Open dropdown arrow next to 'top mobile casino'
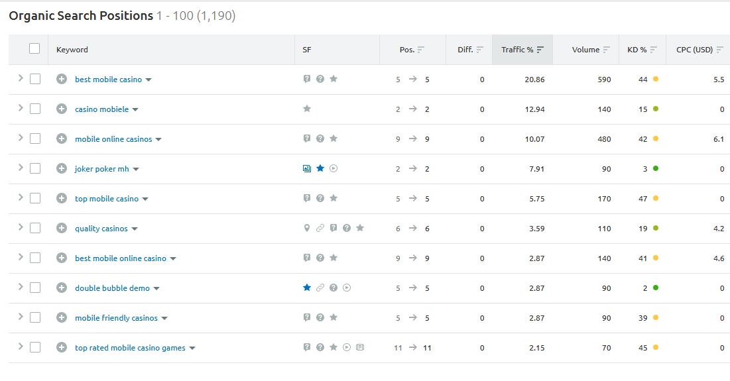The width and height of the screenshot is (730, 381). (145, 199)
